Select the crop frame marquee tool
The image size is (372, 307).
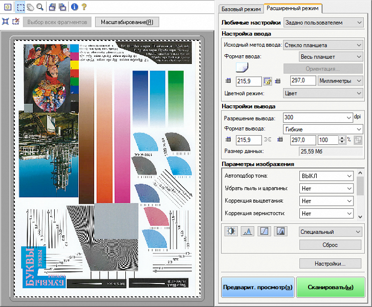point(19,7)
